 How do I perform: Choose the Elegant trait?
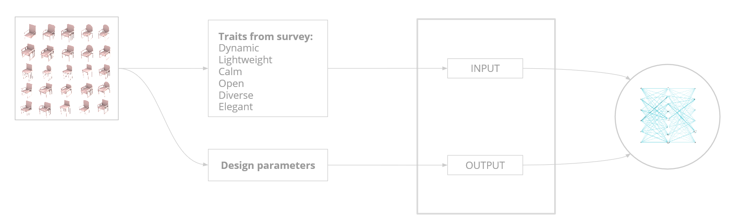point(235,107)
